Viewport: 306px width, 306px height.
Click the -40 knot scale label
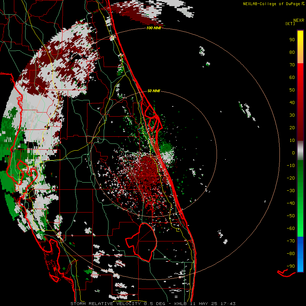pos(291,203)
